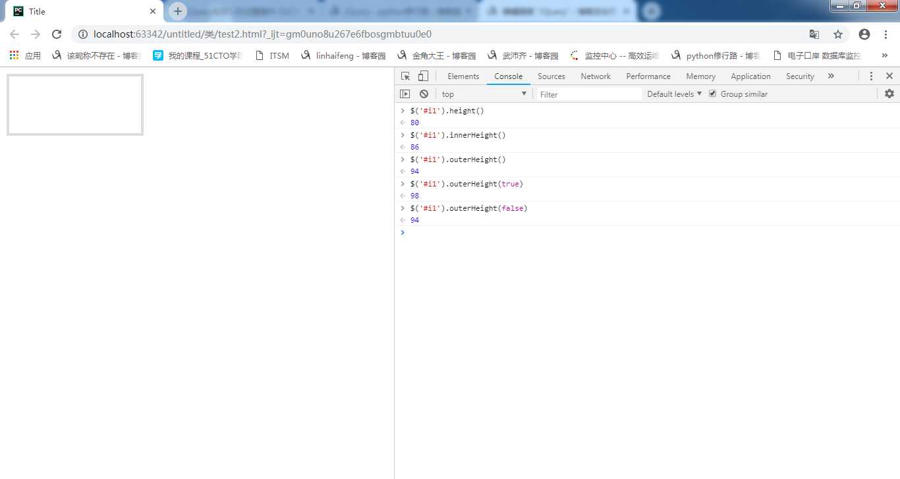Switch to the Elements tab
900x479 pixels.
click(x=463, y=76)
